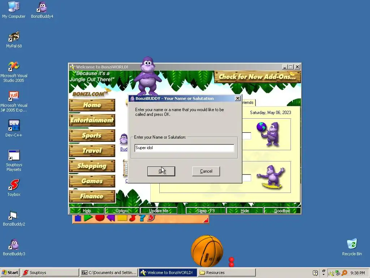
Task: Click the Name or Salutation text field
Action: point(184,148)
